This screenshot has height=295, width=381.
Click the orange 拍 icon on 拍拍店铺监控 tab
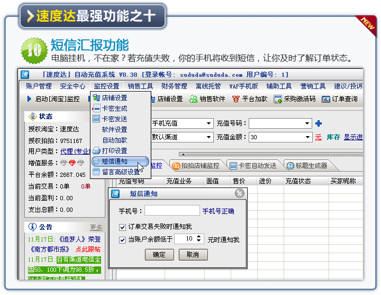(x=176, y=166)
